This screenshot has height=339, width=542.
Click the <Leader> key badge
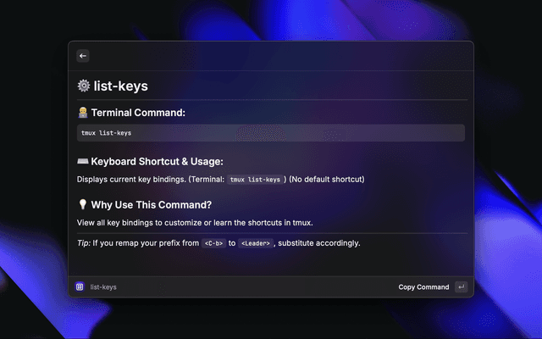(x=255, y=243)
